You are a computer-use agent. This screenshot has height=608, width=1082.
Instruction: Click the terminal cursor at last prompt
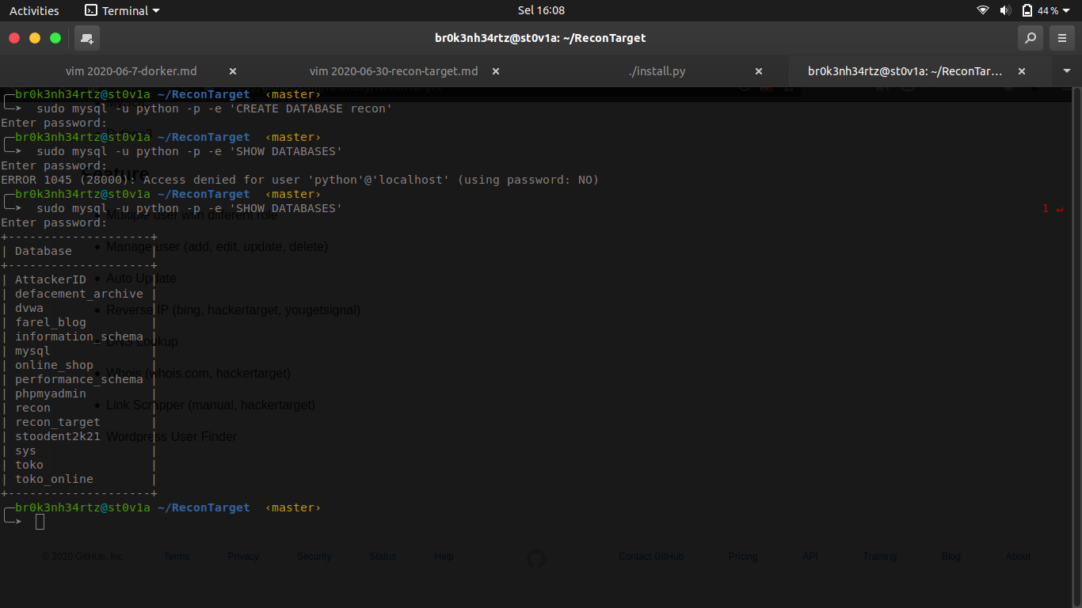pos(40,521)
